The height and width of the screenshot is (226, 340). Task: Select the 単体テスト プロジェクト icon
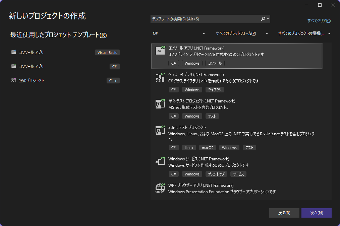click(x=160, y=103)
